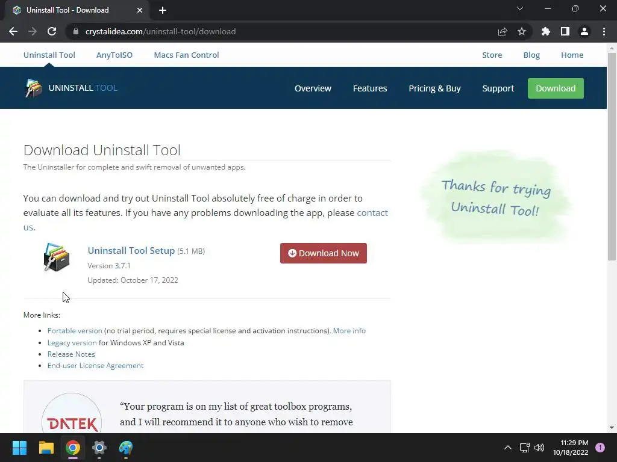617x462 pixels.
Task: Select the Uninstall Tool top tab
Action: pos(49,55)
